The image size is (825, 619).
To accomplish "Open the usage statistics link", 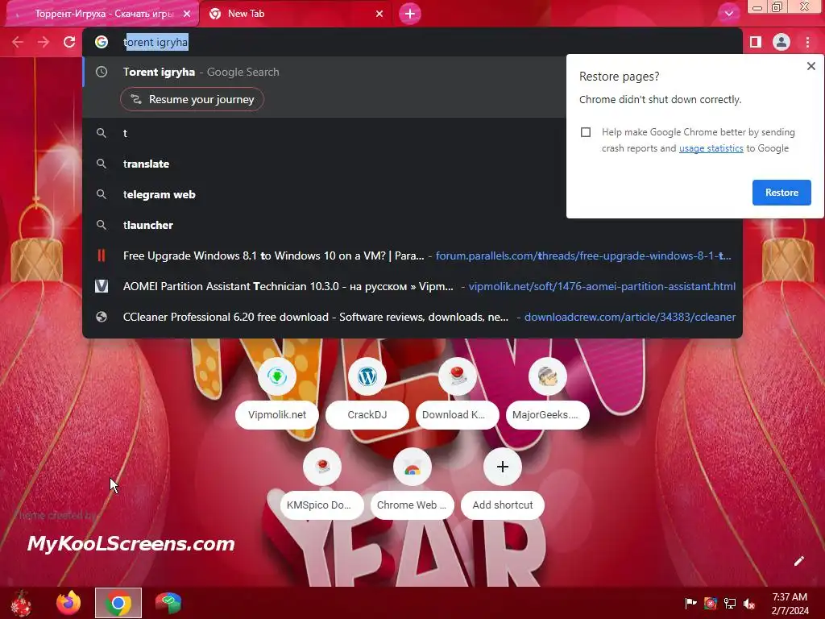I will 711,148.
